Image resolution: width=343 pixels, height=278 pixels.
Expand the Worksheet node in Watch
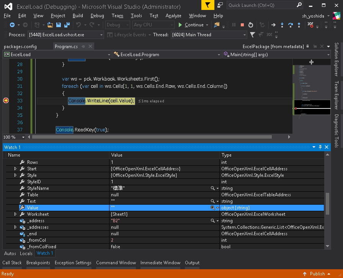click(15, 214)
